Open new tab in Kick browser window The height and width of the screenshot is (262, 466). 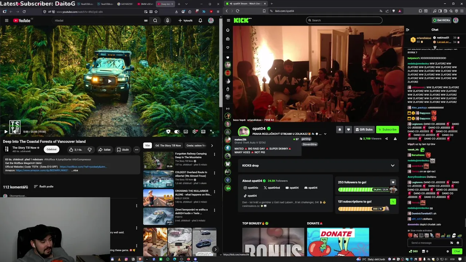[x=272, y=4]
